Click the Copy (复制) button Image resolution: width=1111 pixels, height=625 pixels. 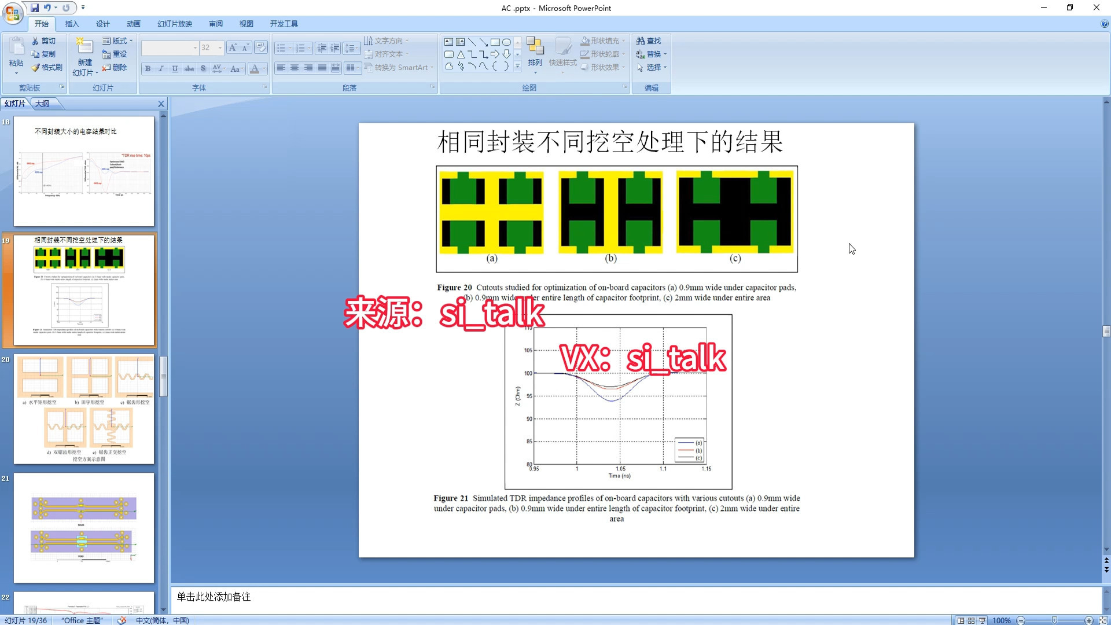coord(44,54)
